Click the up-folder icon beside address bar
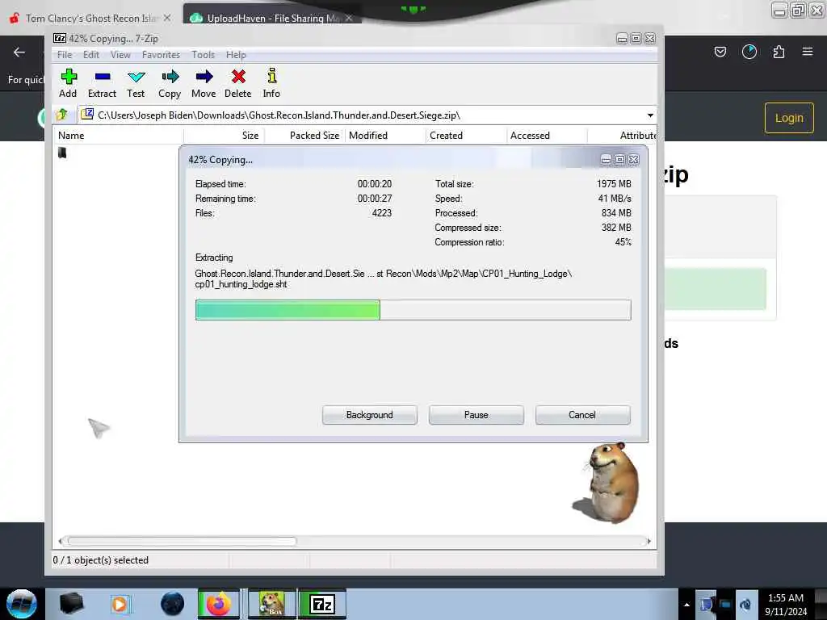Viewport: 827px width, 620px height. tap(62, 115)
